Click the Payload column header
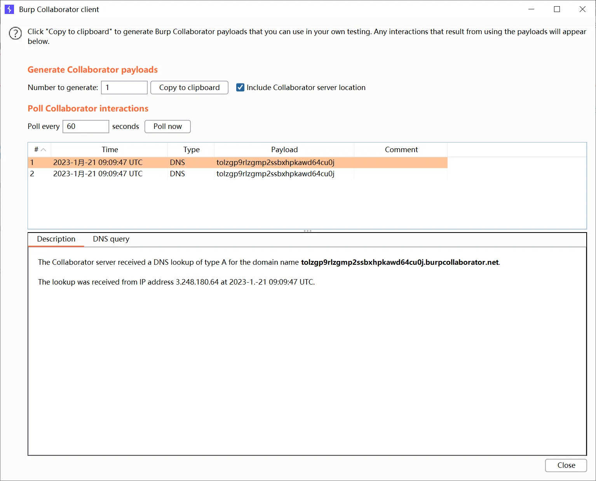Image resolution: width=596 pixels, height=481 pixels. coord(284,149)
